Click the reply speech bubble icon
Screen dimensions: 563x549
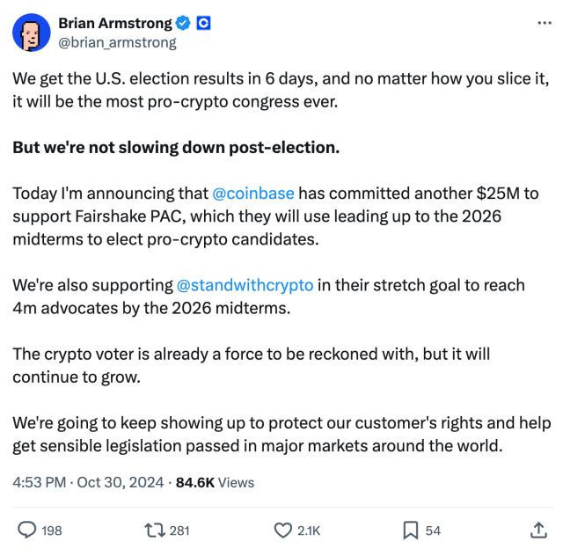(27, 531)
